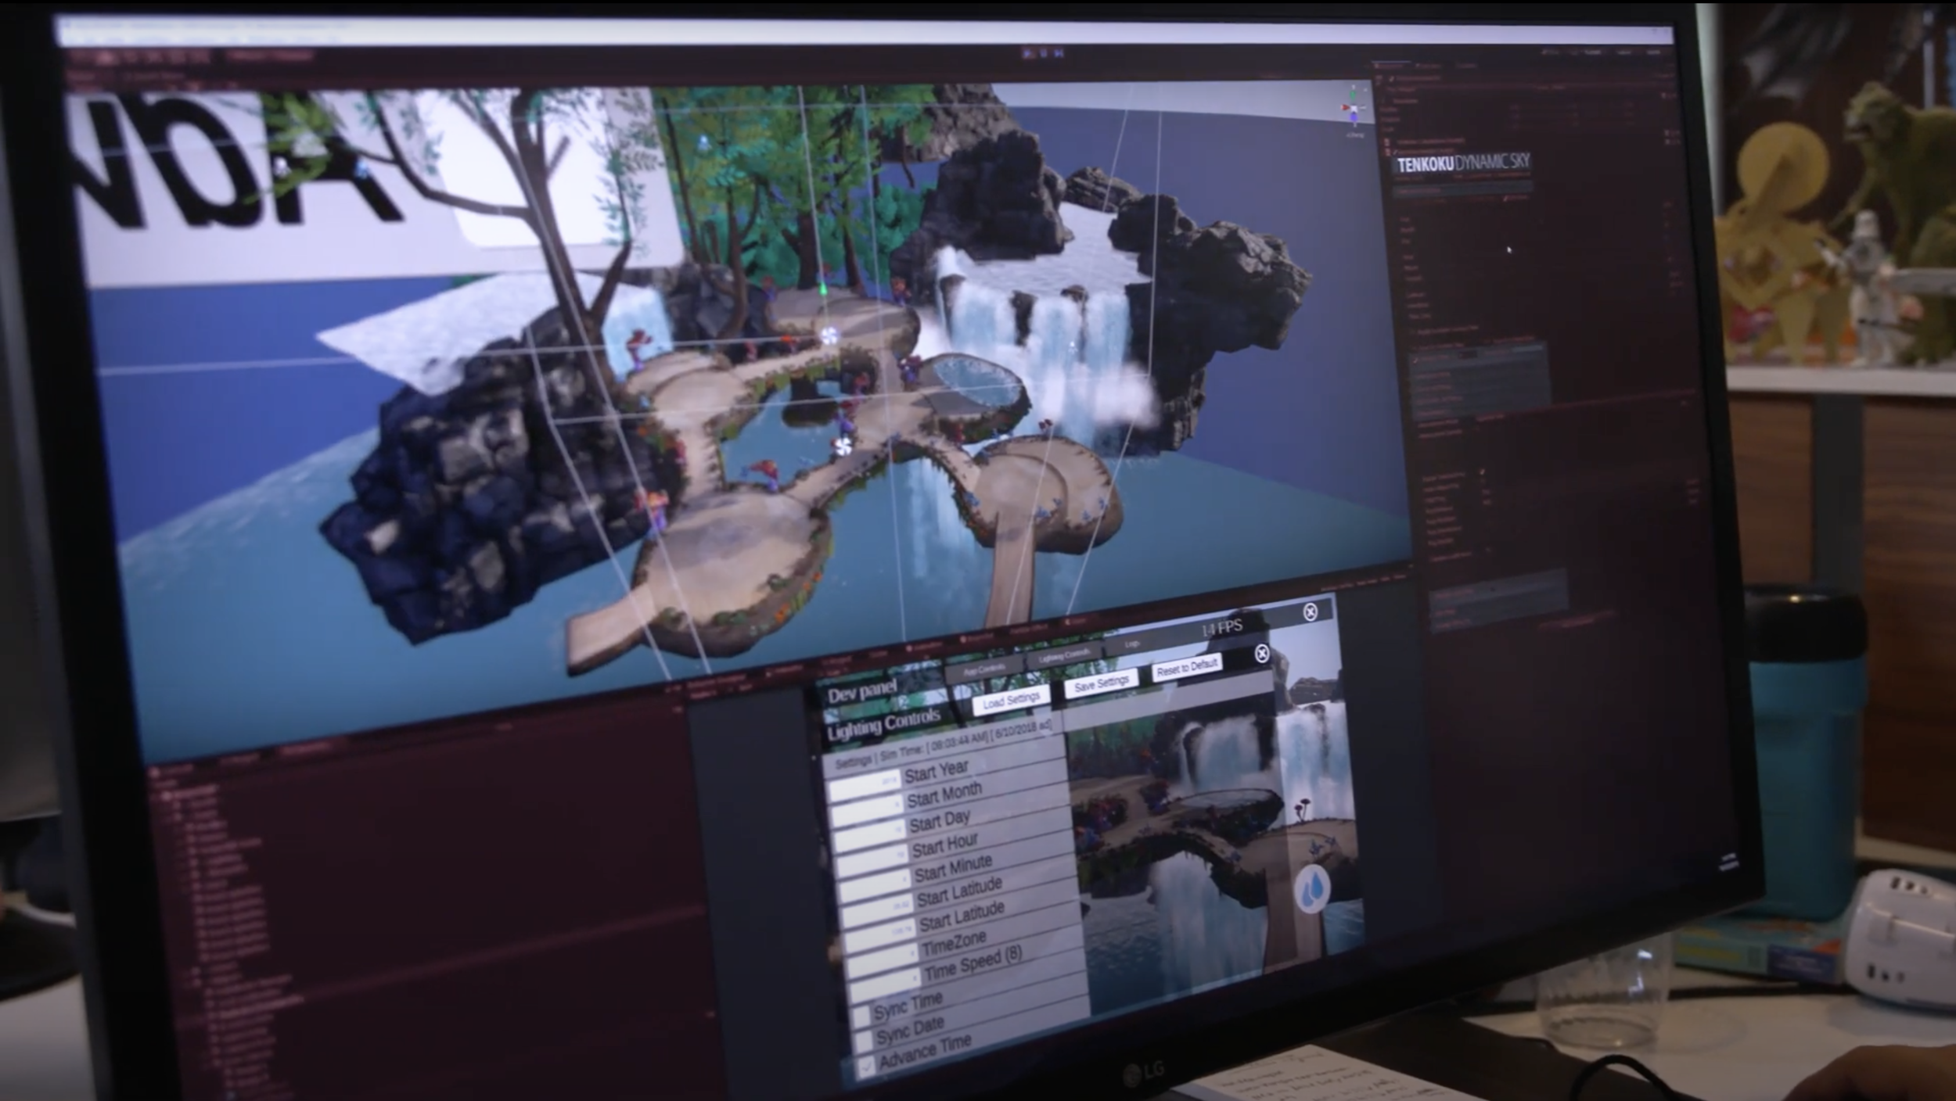The height and width of the screenshot is (1101, 1956).
Task: Enable the Sync Date checkbox
Action: [865, 1040]
